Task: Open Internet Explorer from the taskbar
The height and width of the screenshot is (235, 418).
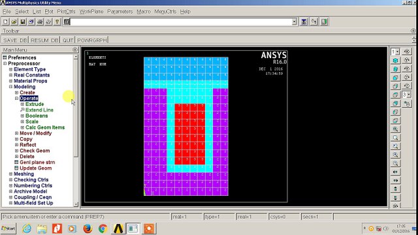Action: [x=27, y=228]
